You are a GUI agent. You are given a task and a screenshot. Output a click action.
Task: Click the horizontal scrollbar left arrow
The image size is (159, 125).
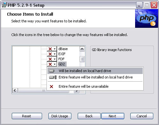coord(15,91)
